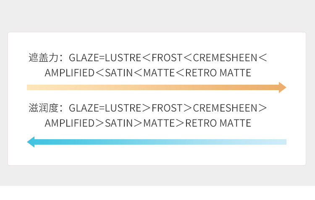
Task: Click AMPLIFIED above the blue arrow
Action: [70, 123]
